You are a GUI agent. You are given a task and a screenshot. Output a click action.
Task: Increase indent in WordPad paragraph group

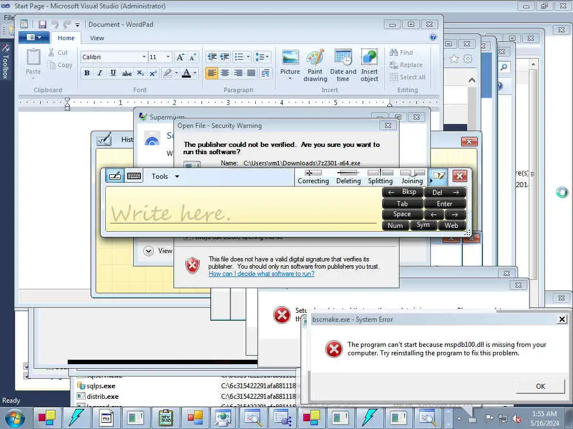coord(224,56)
